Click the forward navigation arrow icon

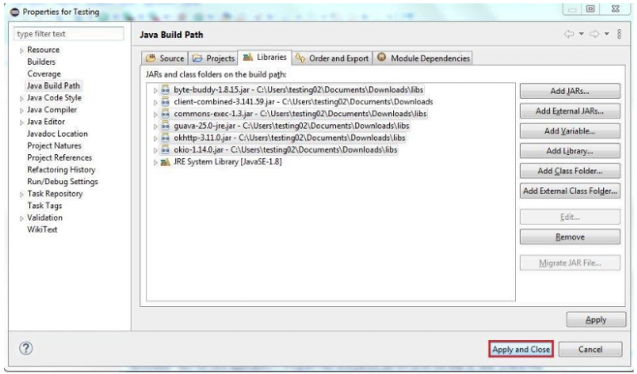click(595, 34)
